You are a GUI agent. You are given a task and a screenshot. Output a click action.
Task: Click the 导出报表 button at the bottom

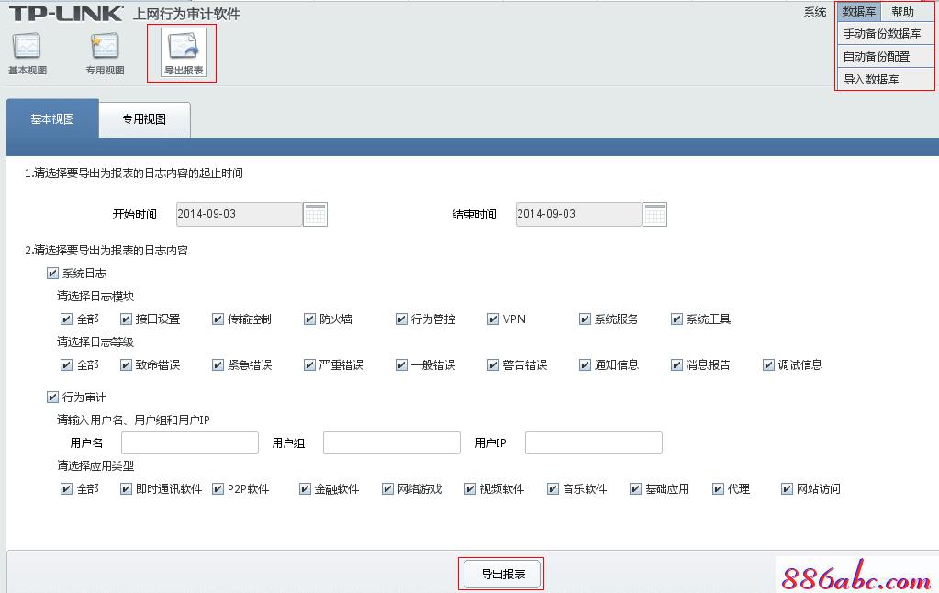[501, 572]
